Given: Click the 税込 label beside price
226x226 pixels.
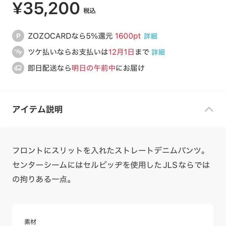Looking at the screenshot, I should pyautogui.click(x=89, y=11).
